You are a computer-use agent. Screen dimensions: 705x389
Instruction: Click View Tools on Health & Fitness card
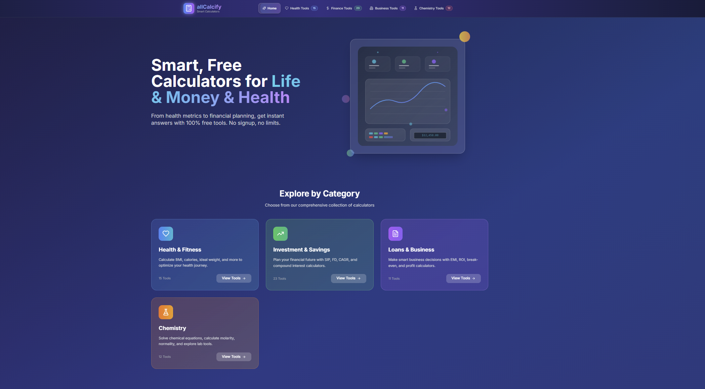click(x=234, y=278)
